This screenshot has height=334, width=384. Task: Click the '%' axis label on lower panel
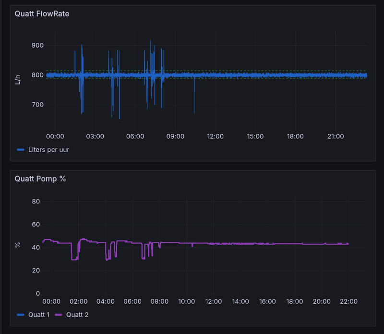[x=18, y=246]
